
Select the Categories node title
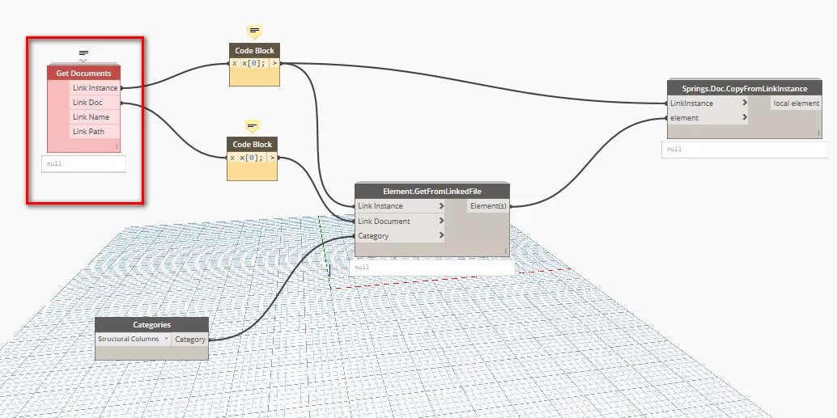151,325
